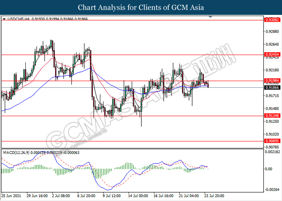Click the 25 Jun 2021 date label

(x=11, y=196)
